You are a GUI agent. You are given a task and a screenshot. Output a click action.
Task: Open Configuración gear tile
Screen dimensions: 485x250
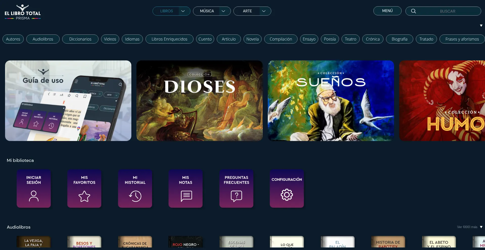[x=287, y=189]
